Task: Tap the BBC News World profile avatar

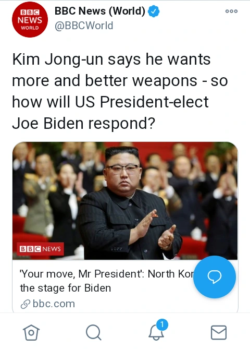Action: pos(30,20)
